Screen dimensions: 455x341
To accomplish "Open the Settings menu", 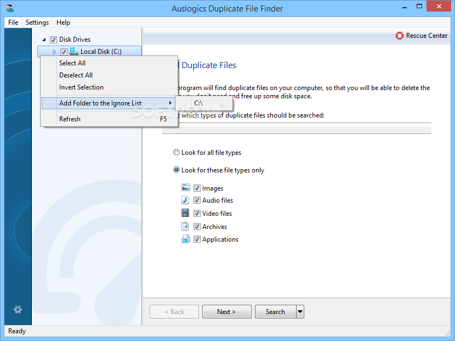I will (x=37, y=23).
